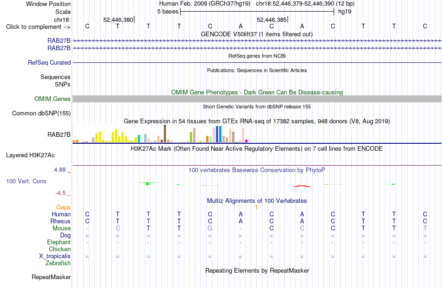Click the RAB27B label beside the GTEx bar chart
442x288 pixels.
[x=59, y=135]
